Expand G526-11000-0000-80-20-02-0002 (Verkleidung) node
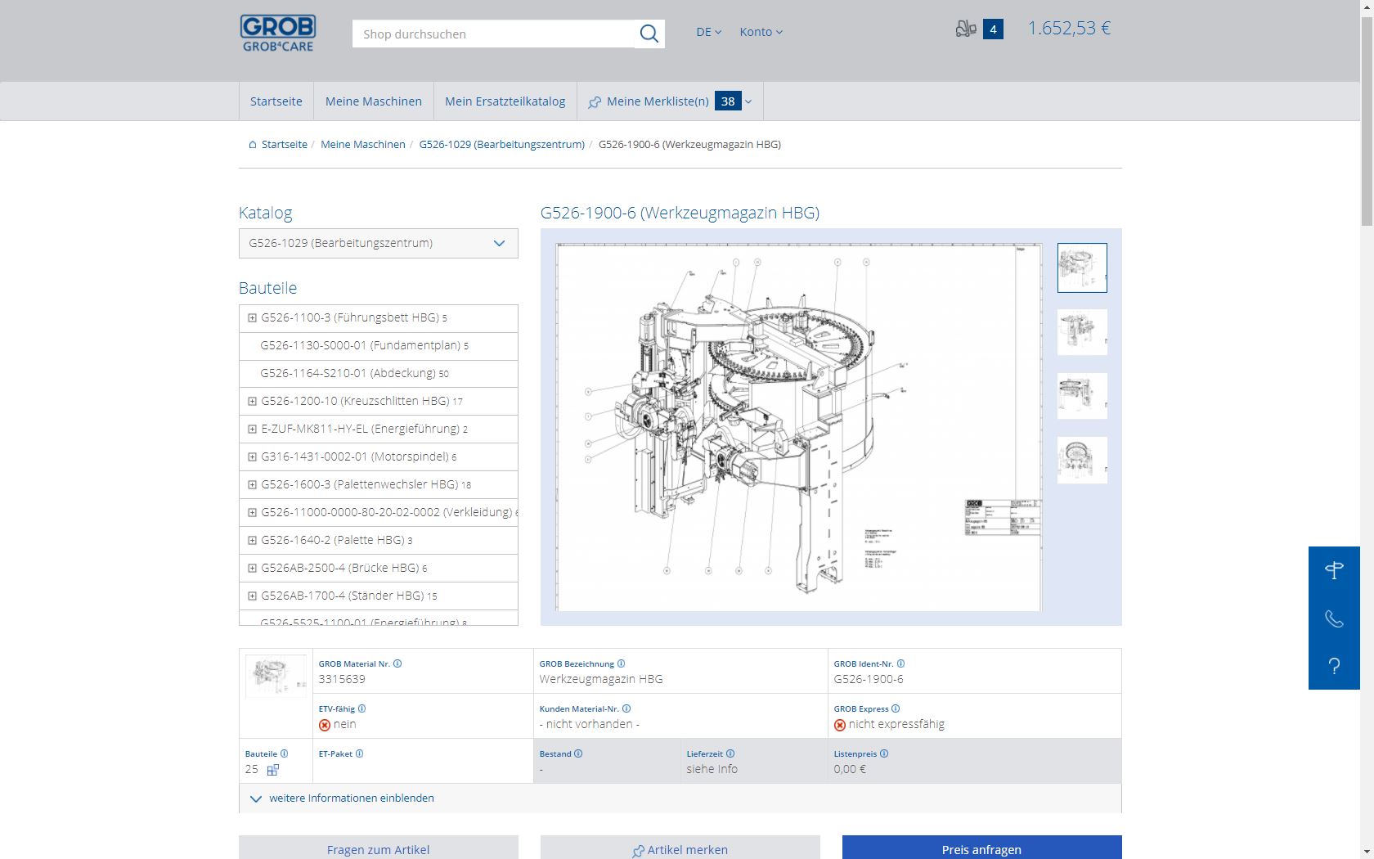1374x859 pixels. (x=252, y=513)
